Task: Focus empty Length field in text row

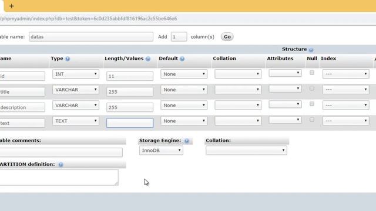Action: 130,123
